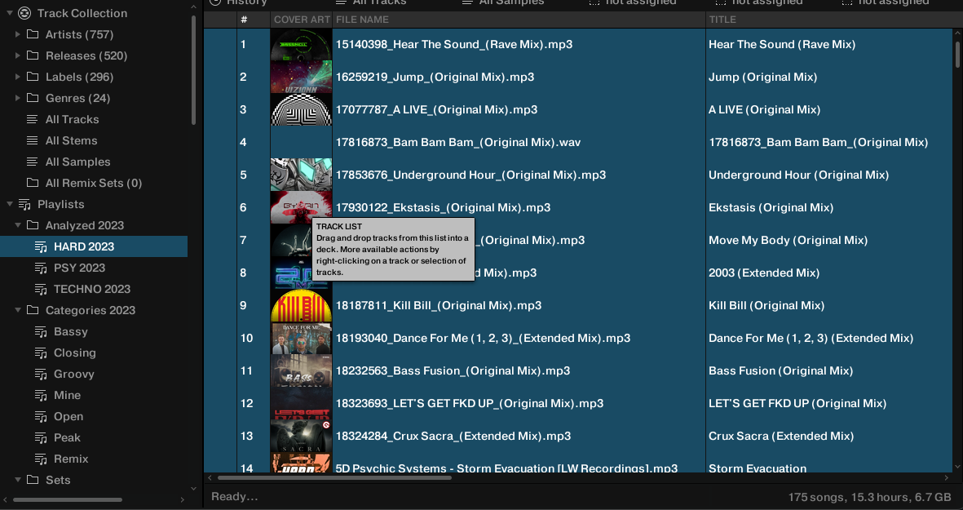Image resolution: width=963 pixels, height=510 pixels.
Task: Click the track list vertical scrollbar
Action: pyautogui.click(x=957, y=54)
